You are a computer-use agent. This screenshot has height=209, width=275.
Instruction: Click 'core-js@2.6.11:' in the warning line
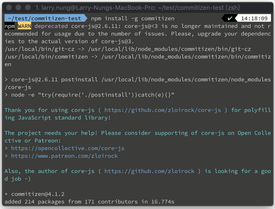click(96, 26)
